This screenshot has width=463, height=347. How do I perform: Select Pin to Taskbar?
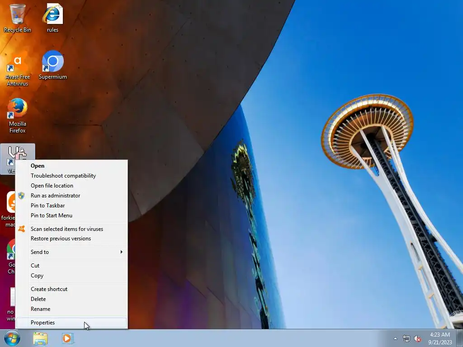pyautogui.click(x=71, y=206)
